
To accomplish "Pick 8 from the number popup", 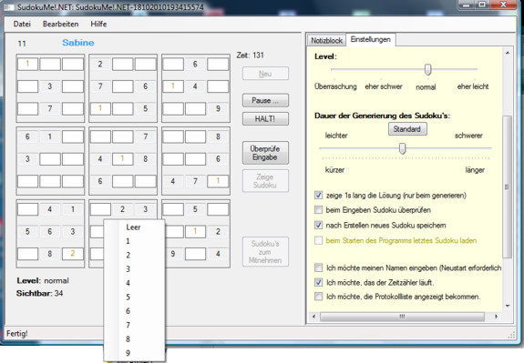I will coord(128,339).
